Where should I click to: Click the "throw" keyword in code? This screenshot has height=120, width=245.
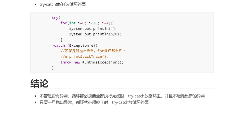(66, 62)
